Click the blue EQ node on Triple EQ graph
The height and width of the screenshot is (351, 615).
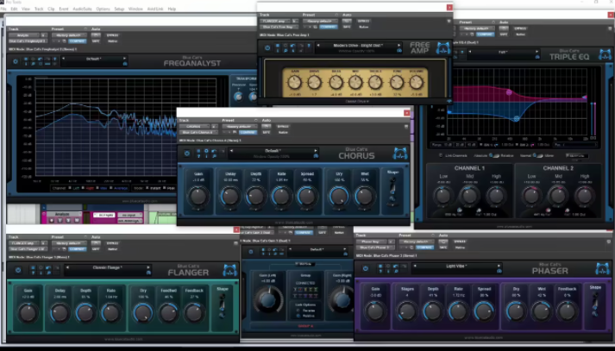pos(517,118)
